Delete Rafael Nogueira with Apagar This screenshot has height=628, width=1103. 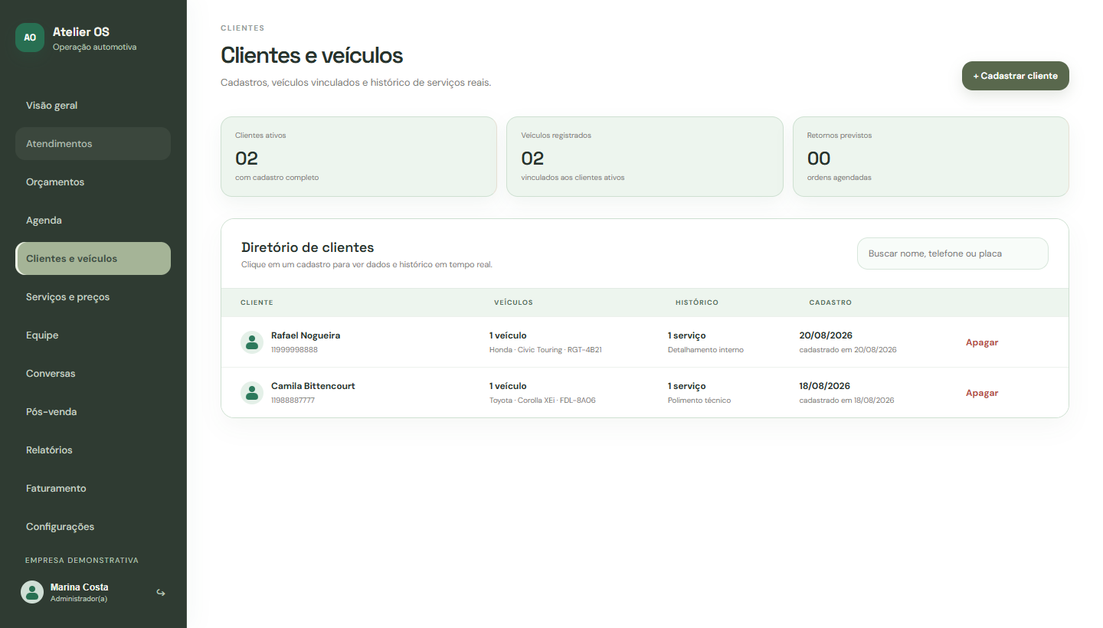(x=982, y=342)
